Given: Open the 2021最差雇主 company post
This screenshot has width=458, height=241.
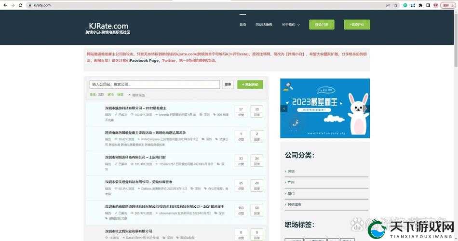Looking at the screenshot, I should [164, 206].
